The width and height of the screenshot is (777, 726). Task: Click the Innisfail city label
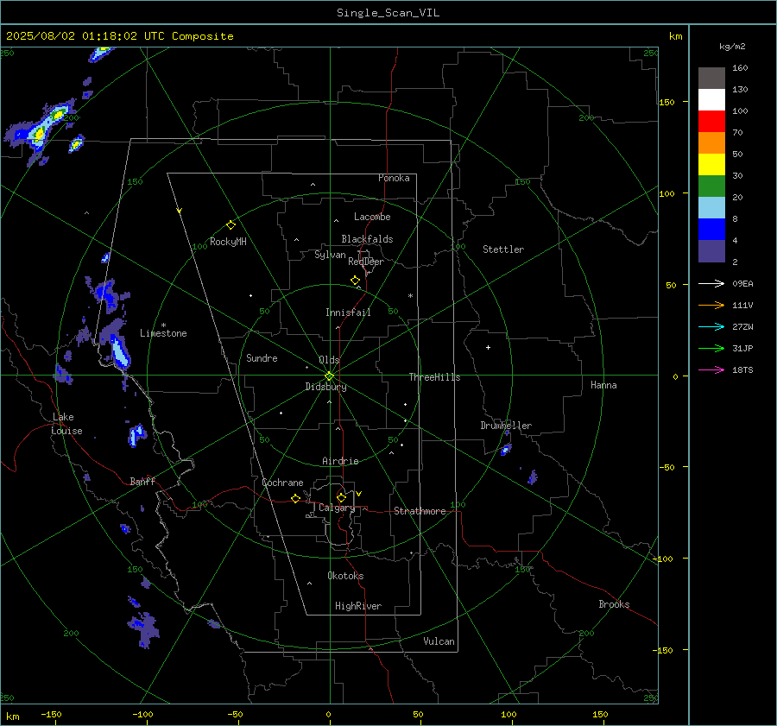[348, 312]
